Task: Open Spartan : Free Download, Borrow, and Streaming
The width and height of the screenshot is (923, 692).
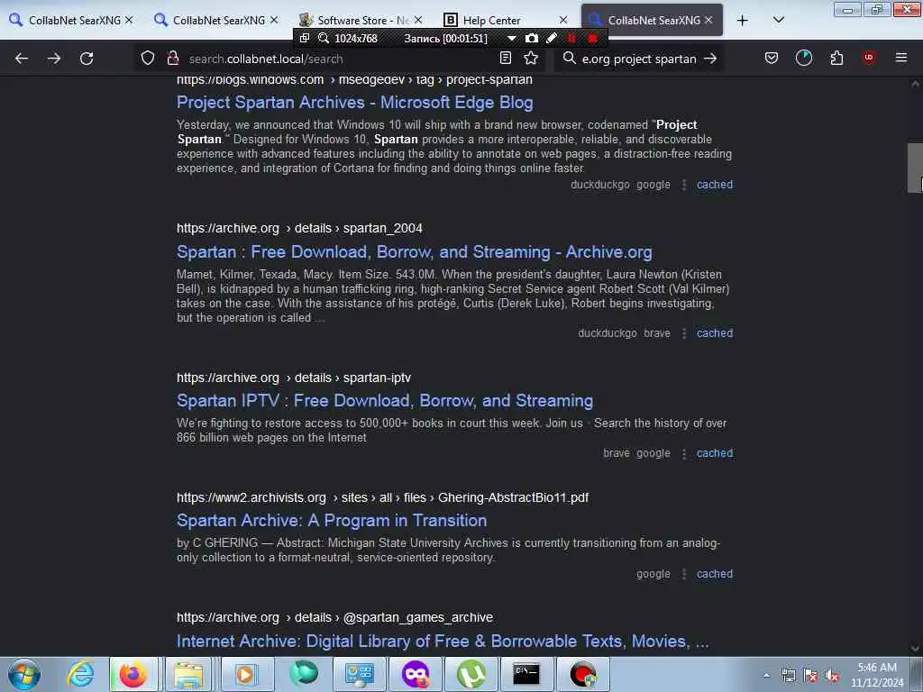Action: click(415, 252)
